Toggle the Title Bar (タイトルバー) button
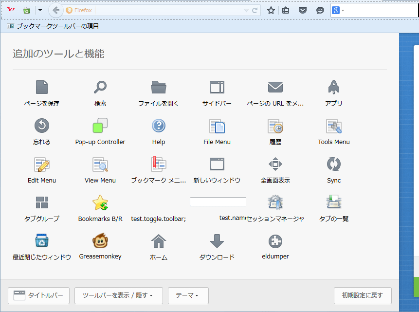This screenshot has height=312, width=419. [39, 295]
